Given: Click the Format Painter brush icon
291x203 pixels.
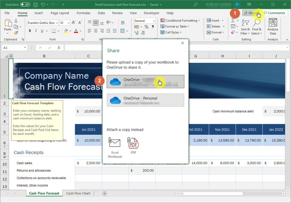Looking at the screenshot, I should [x=16, y=33].
